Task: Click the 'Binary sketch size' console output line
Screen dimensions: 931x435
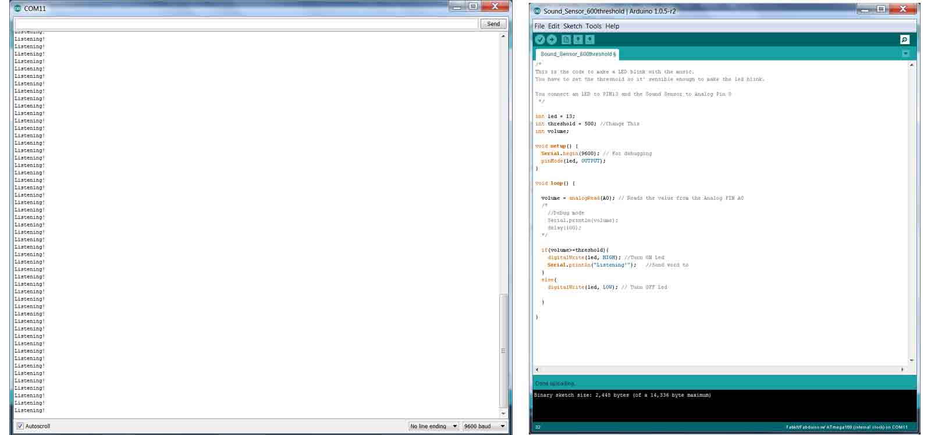Action: (622, 395)
